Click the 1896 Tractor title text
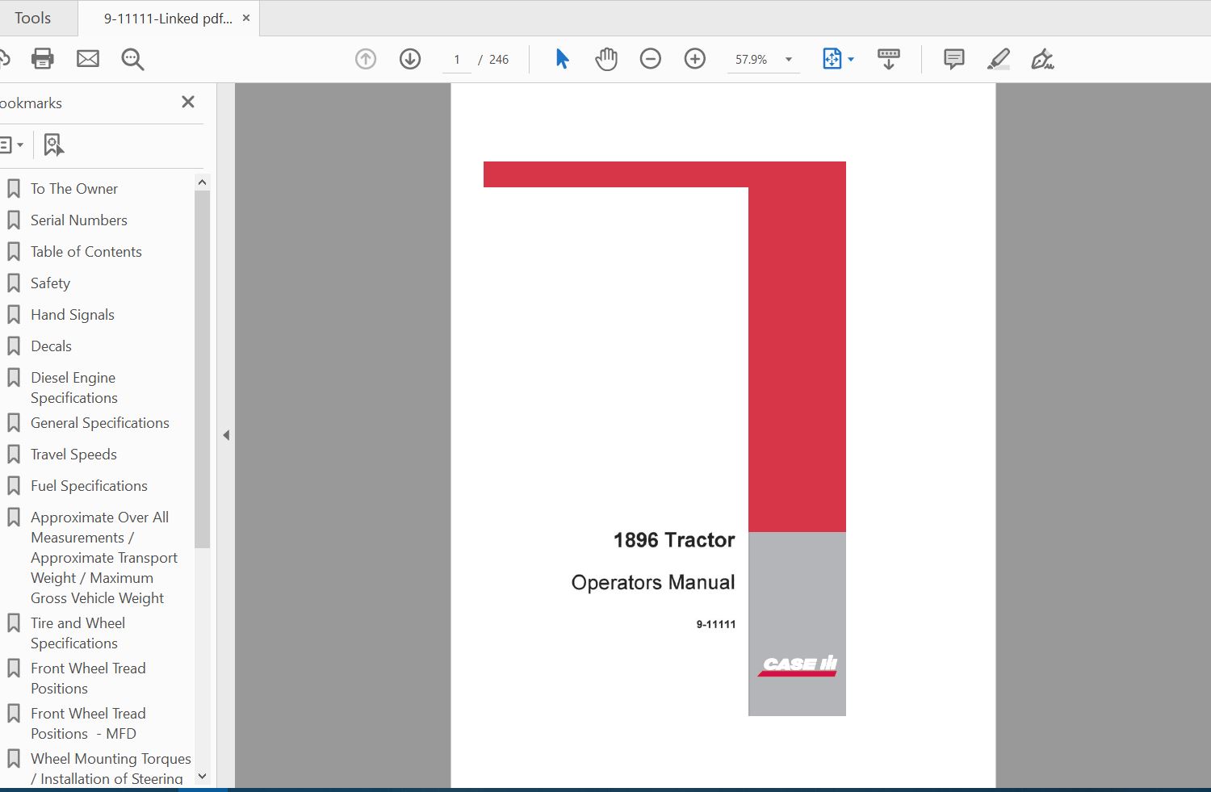 674,540
